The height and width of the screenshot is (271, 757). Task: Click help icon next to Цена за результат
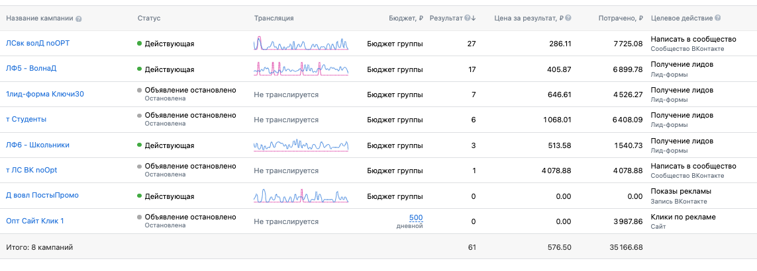pos(568,19)
